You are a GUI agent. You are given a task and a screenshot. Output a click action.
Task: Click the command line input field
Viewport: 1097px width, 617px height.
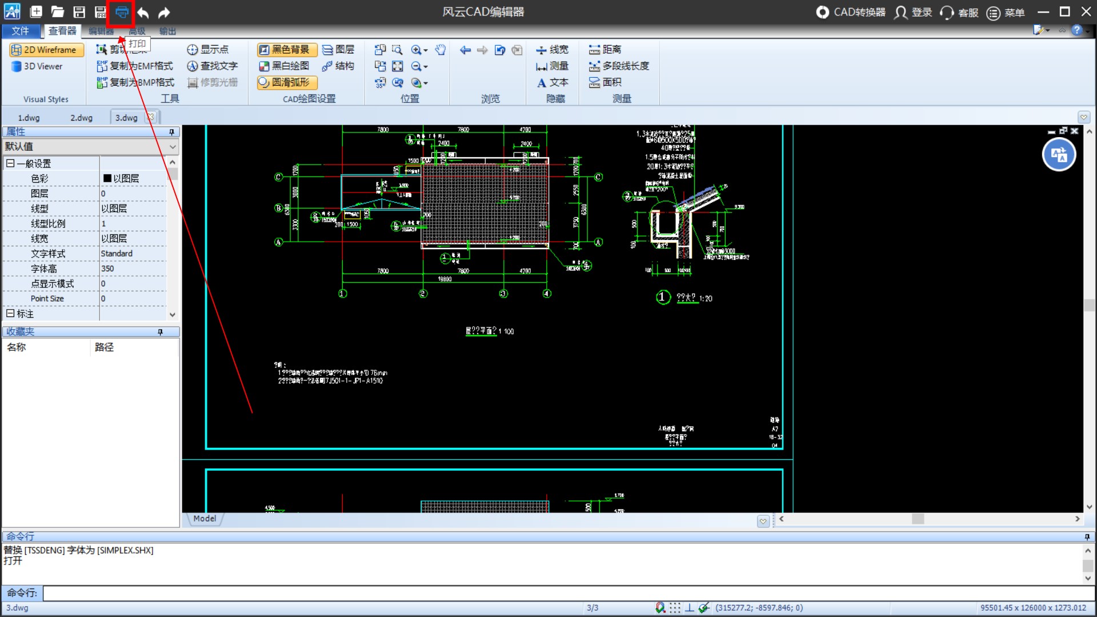click(566, 593)
